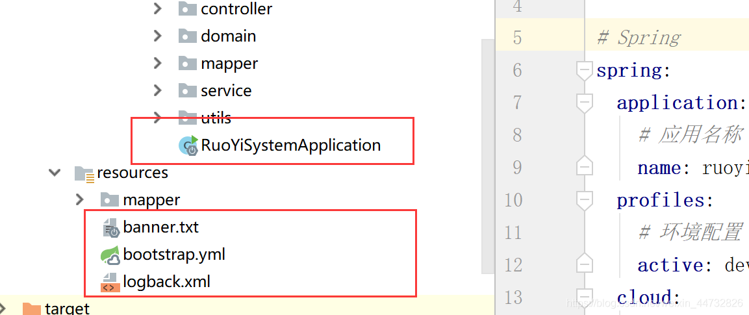Select the utils package label

(x=216, y=118)
